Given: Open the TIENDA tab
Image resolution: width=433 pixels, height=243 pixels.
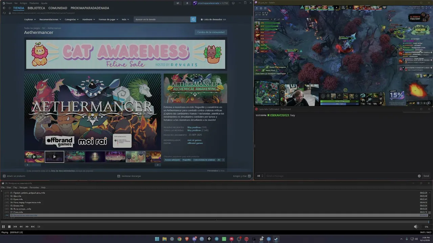Looking at the screenshot, I should point(19,8).
